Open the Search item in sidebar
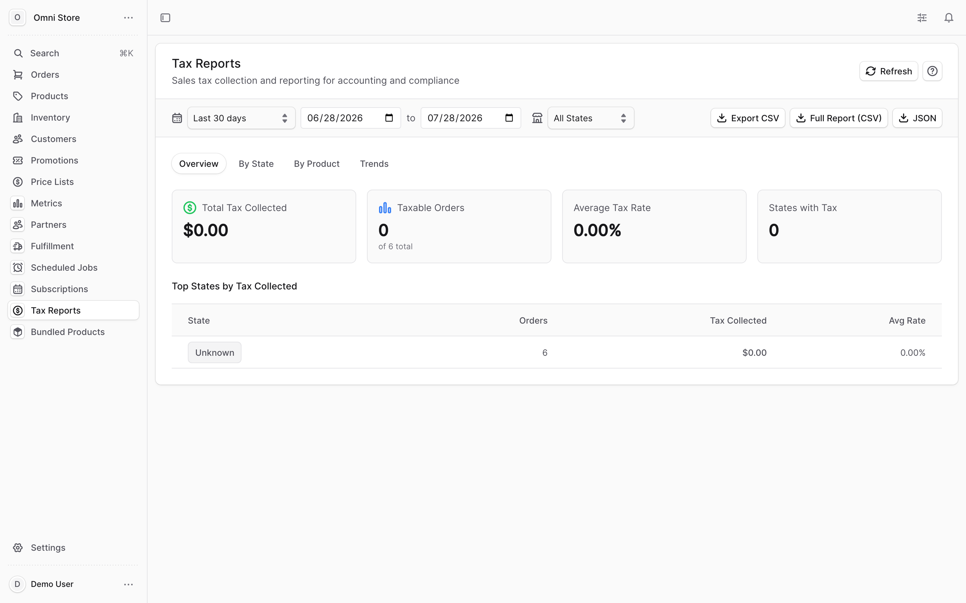The image size is (966, 603). point(73,53)
